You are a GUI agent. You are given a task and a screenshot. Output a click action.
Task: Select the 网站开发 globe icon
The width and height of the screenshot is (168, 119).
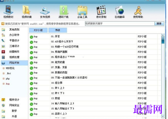[3, 63]
